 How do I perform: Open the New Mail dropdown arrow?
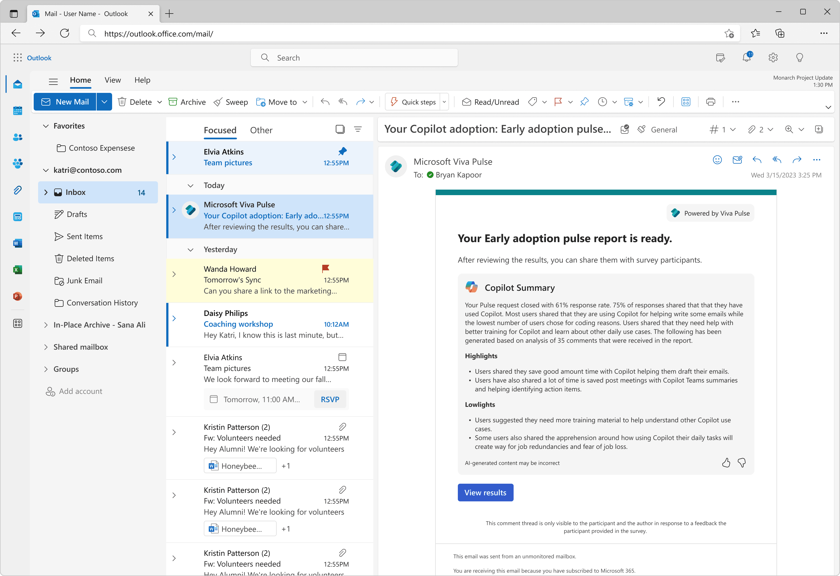click(x=104, y=102)
